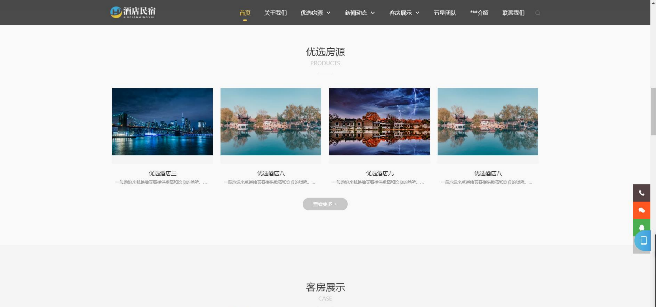Select 五星团队 in the navigation bar
This screenshot has height=307, width=657.
[444, 13]
